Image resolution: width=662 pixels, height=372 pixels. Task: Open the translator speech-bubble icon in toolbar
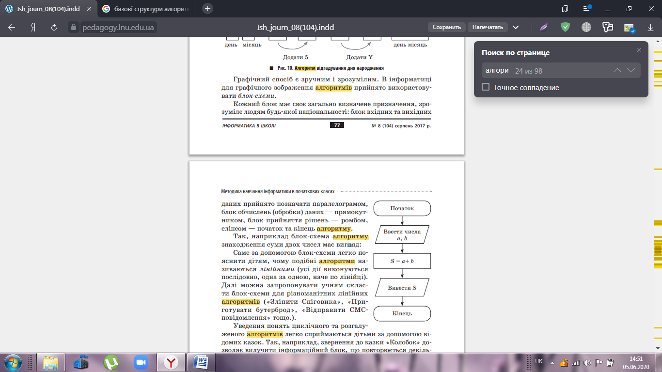(x=608, y=28)
